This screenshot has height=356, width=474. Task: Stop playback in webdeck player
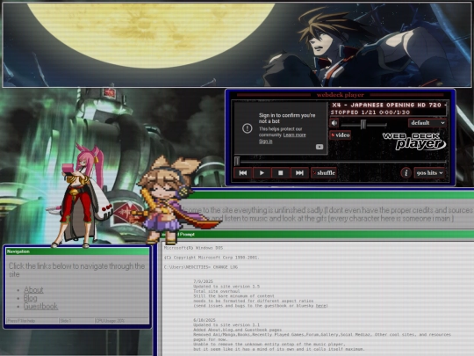click(x=281, y=173)
